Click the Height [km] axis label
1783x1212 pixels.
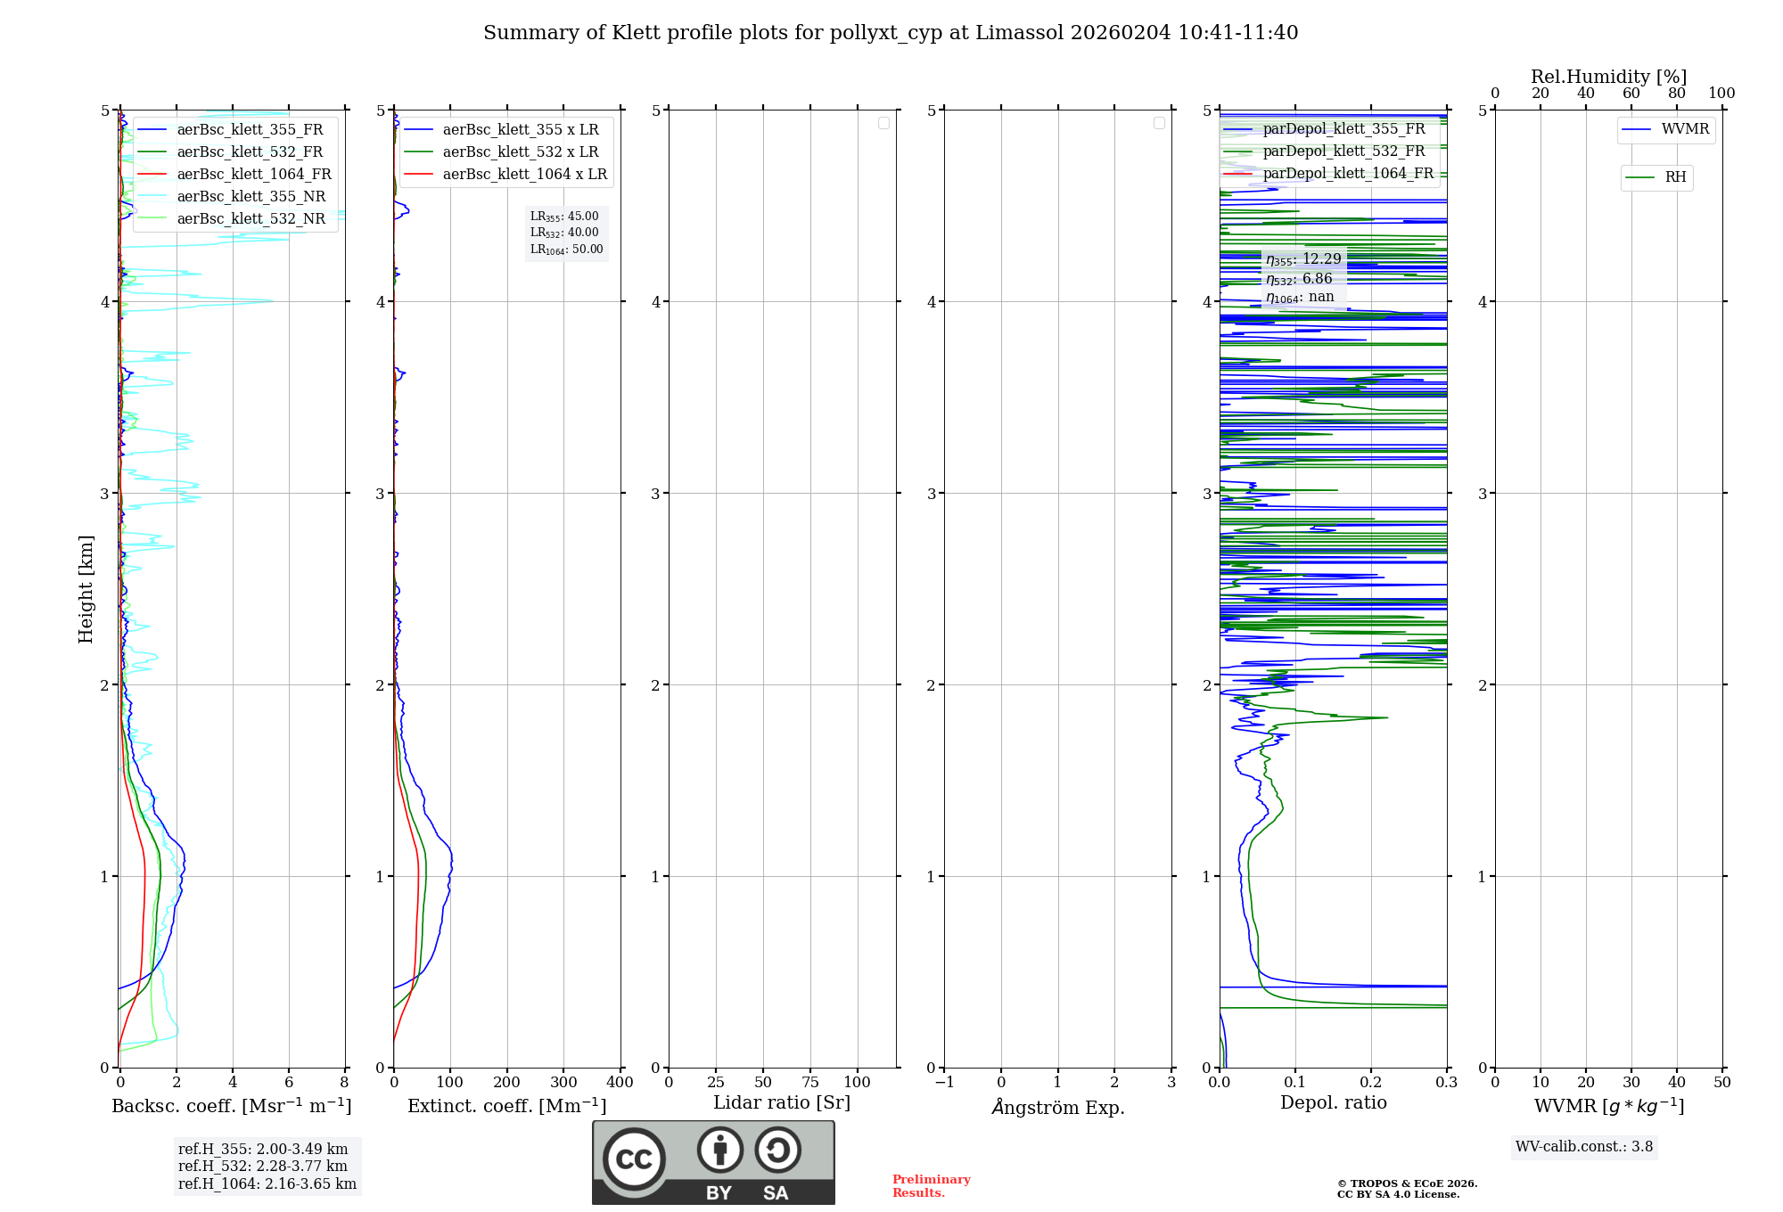point(86,589)
